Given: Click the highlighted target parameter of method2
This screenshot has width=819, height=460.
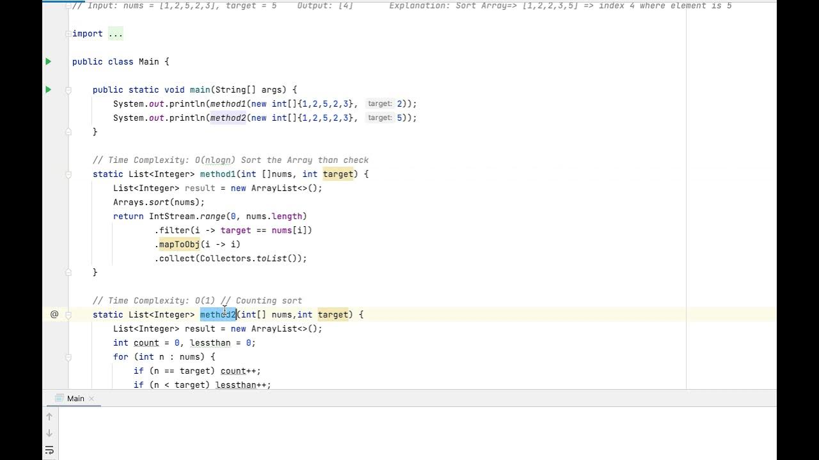Looking at the screenshot, I should (x=333, y=314).
